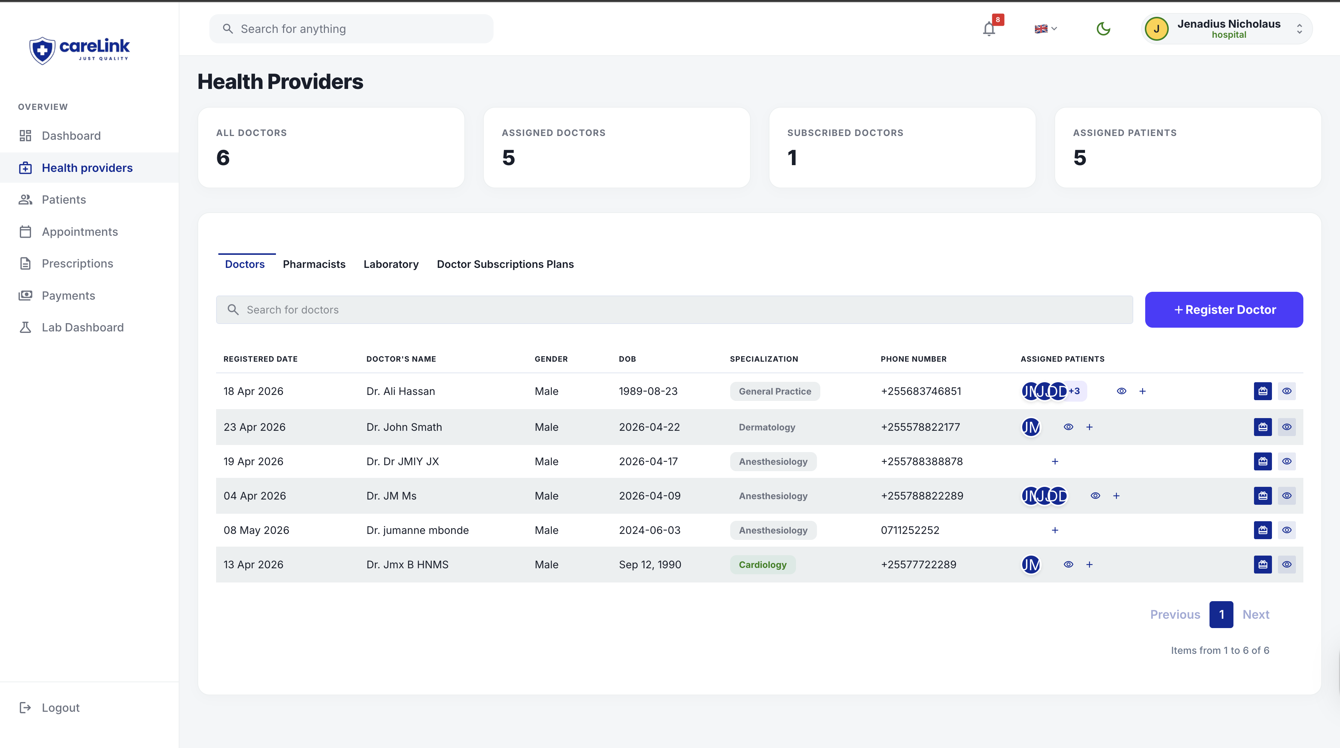
Task: Select page 1 in pagination
Action: pyautogui.click(x=1221, y=614)
